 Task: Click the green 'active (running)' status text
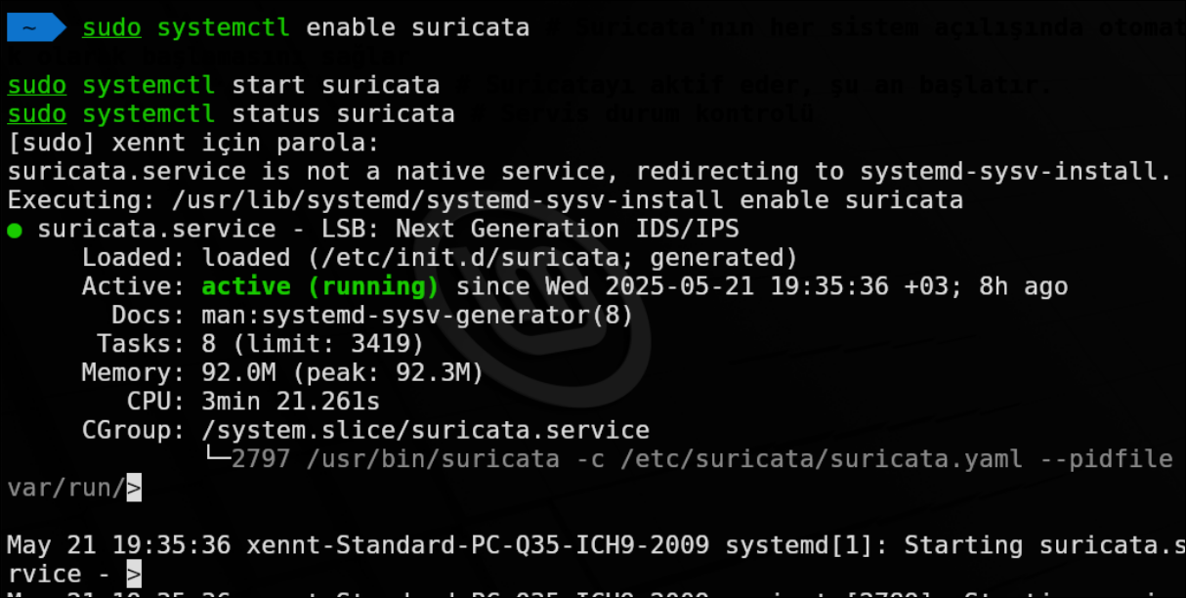pos(320,286)
